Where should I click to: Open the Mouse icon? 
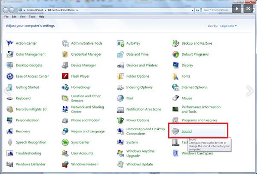coord(175,98)
